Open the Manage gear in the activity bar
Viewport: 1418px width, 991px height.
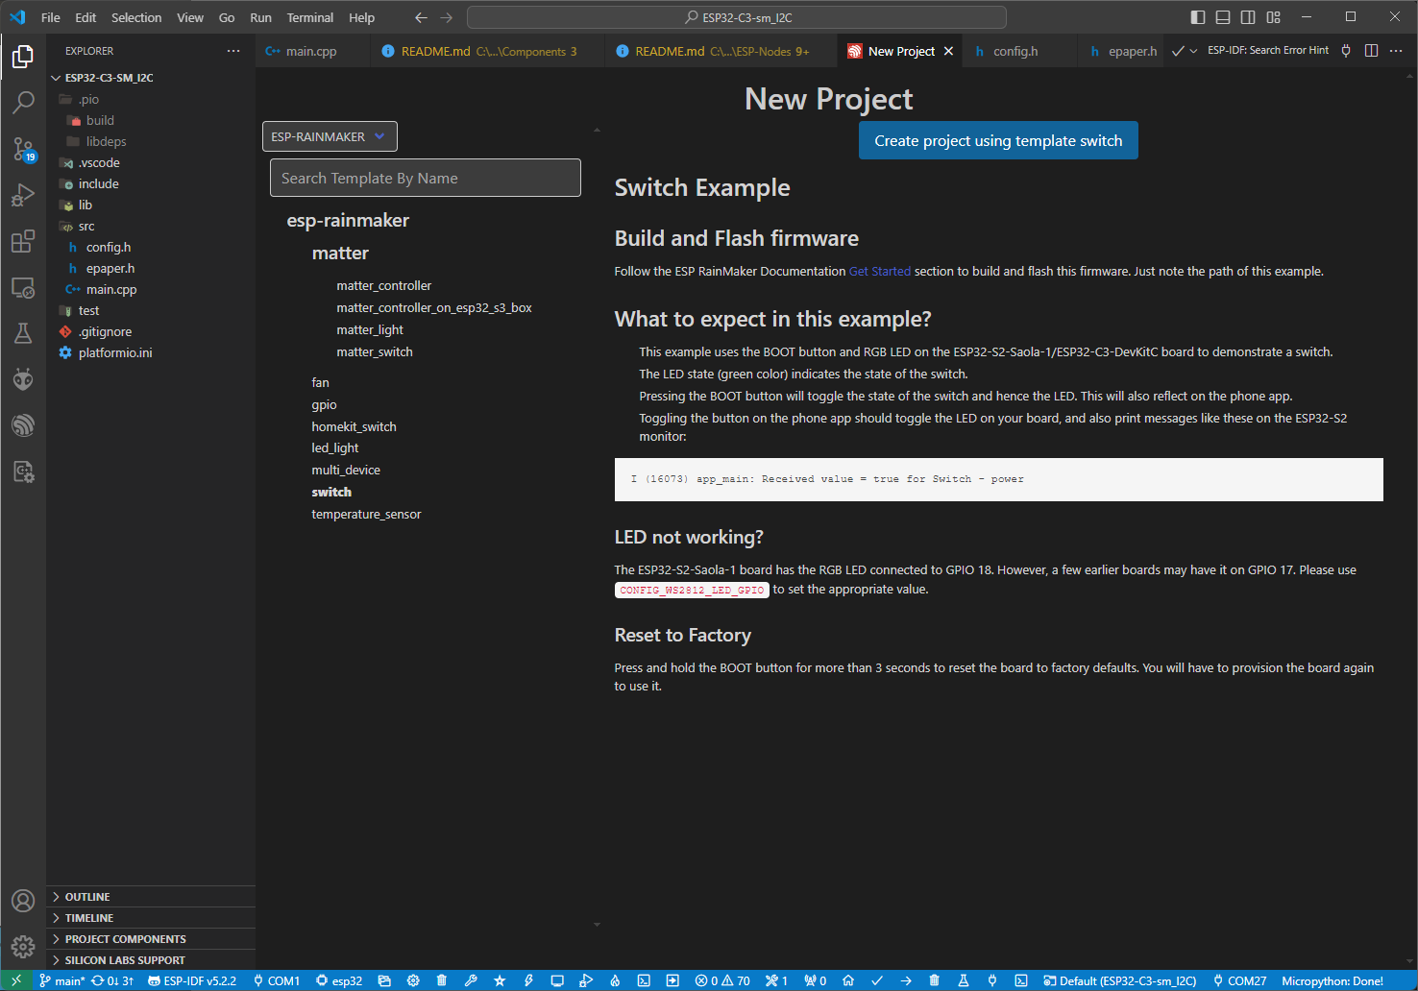tap(23, 947)
